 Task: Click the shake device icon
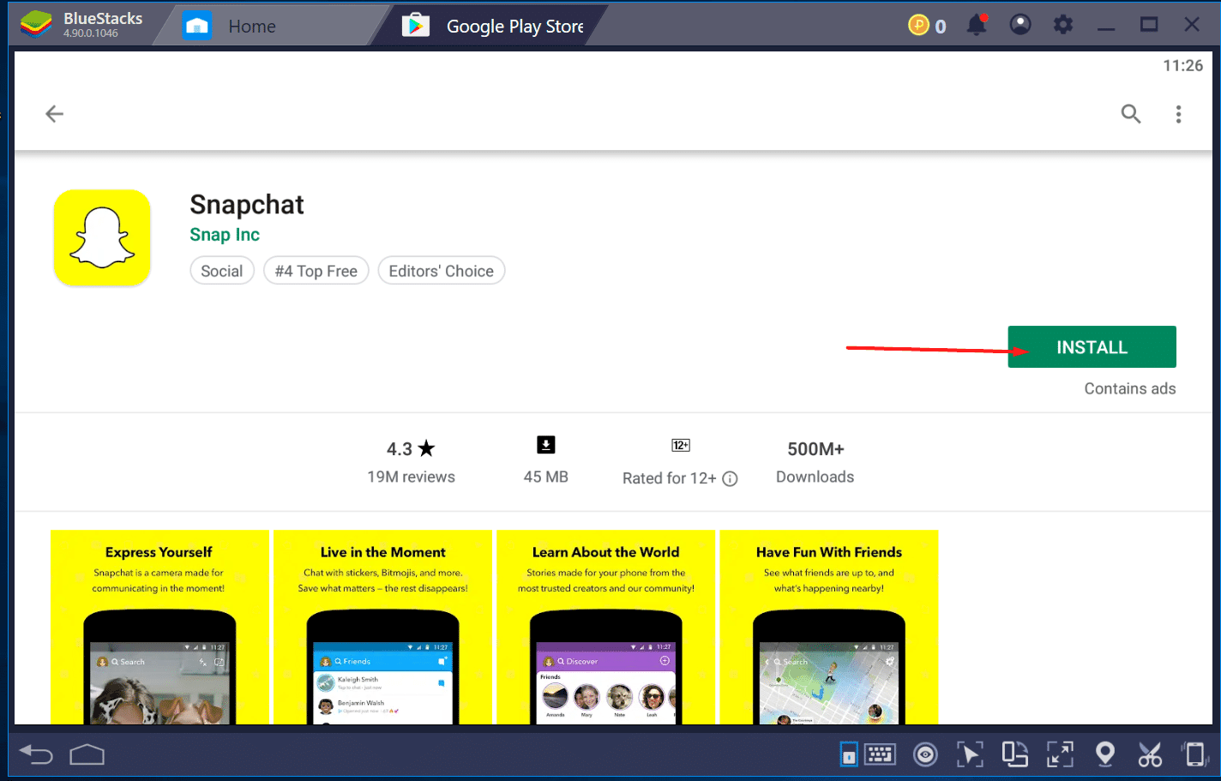coord(1194,754)
